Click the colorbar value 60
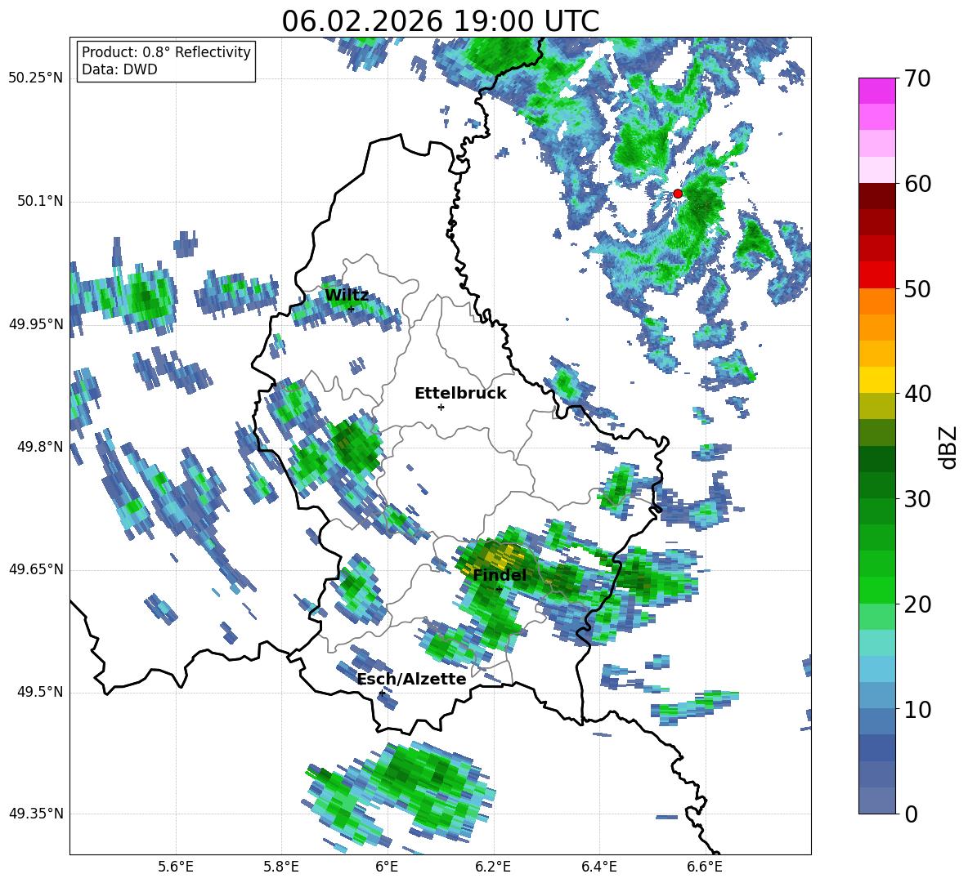 point(916,184)
